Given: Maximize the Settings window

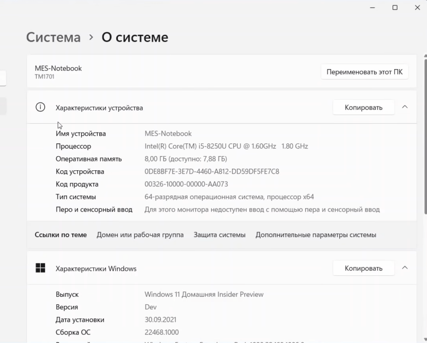Looking at the screenshot, I should click(x=395, y=8).
